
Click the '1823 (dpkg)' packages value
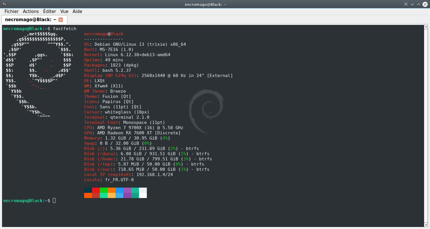click(x=124, y=65)
